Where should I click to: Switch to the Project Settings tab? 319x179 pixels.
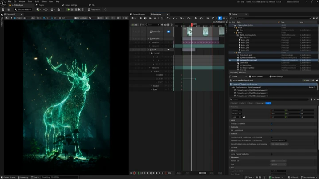click(70, 5)
